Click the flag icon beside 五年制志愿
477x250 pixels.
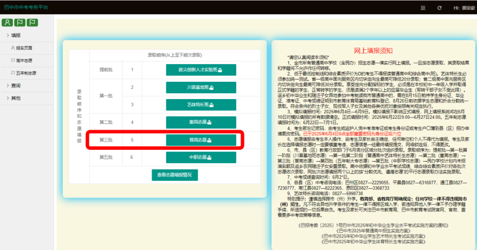13,73
